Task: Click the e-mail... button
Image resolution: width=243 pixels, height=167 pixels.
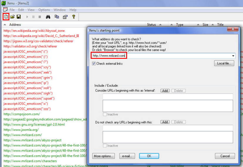Action: (x=127, y=156)
